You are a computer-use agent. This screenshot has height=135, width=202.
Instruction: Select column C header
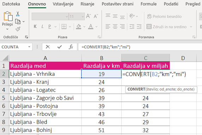145,58
